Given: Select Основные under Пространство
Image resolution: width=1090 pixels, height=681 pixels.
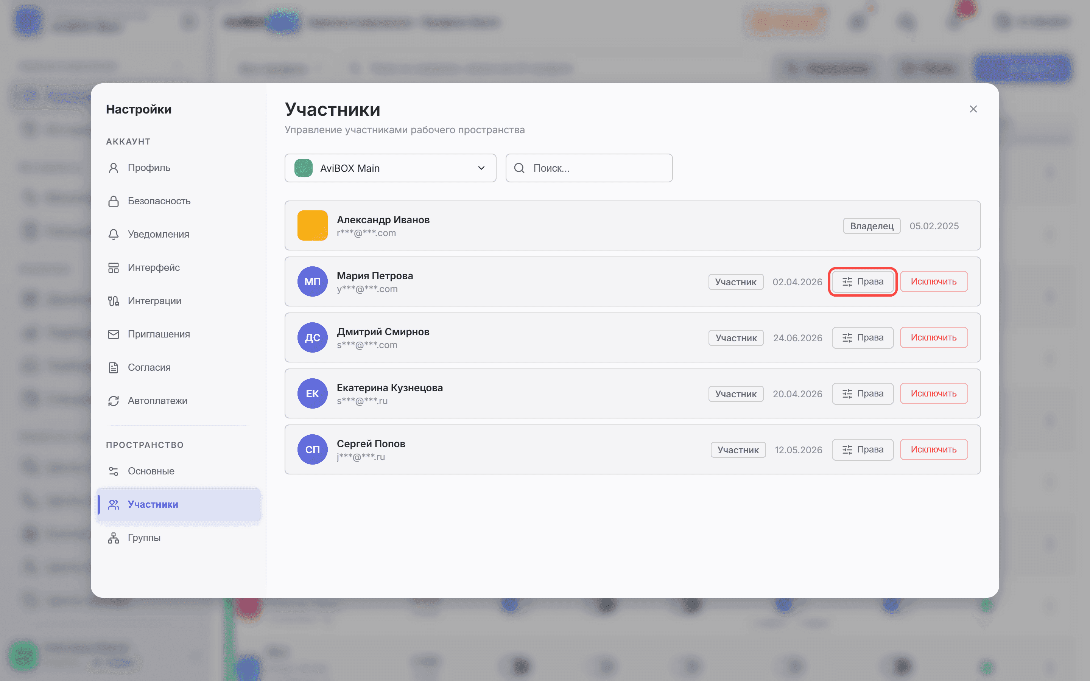Looking at the screenshot, I should pos(179,471).
